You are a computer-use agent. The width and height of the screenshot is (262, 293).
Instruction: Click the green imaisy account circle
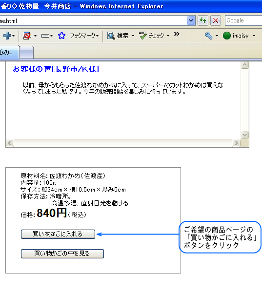coord(227,36)
